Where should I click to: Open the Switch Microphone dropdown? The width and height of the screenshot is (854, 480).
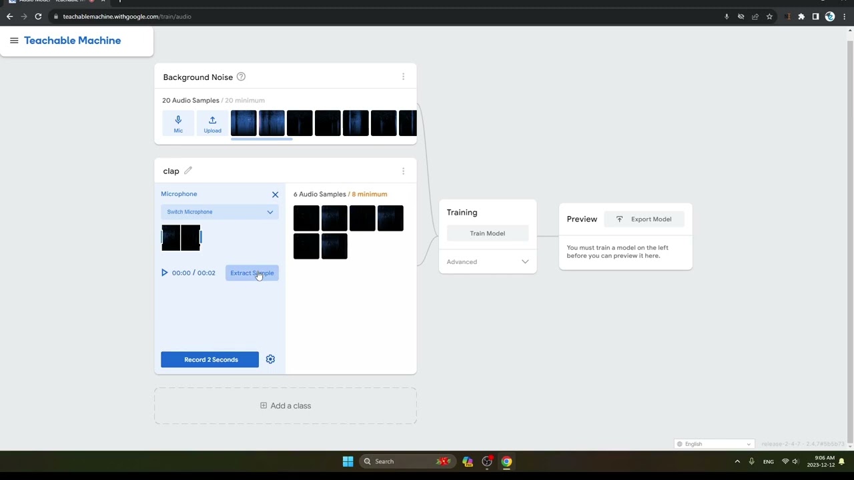pos(220,212)
